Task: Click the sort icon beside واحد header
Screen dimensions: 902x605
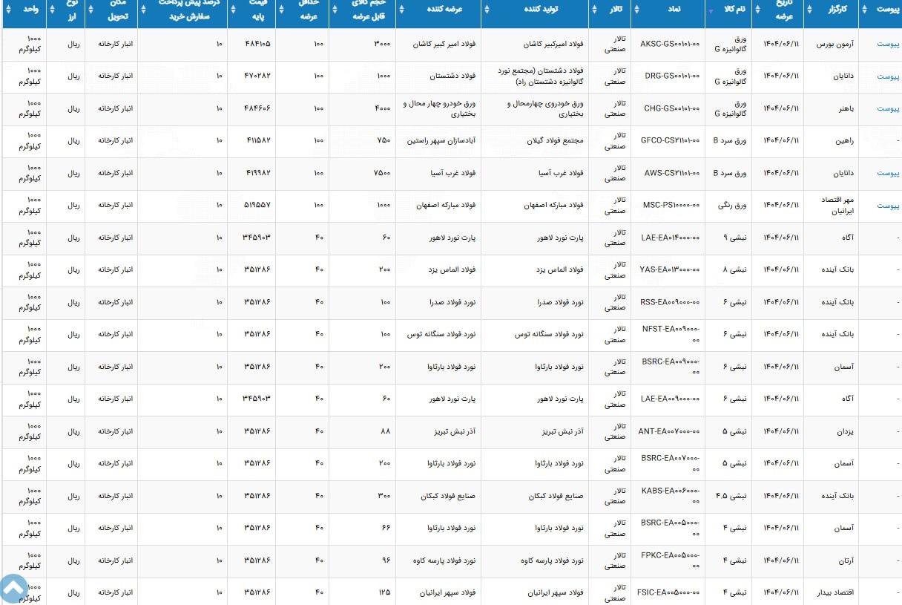Action: [x=8, y=10]
